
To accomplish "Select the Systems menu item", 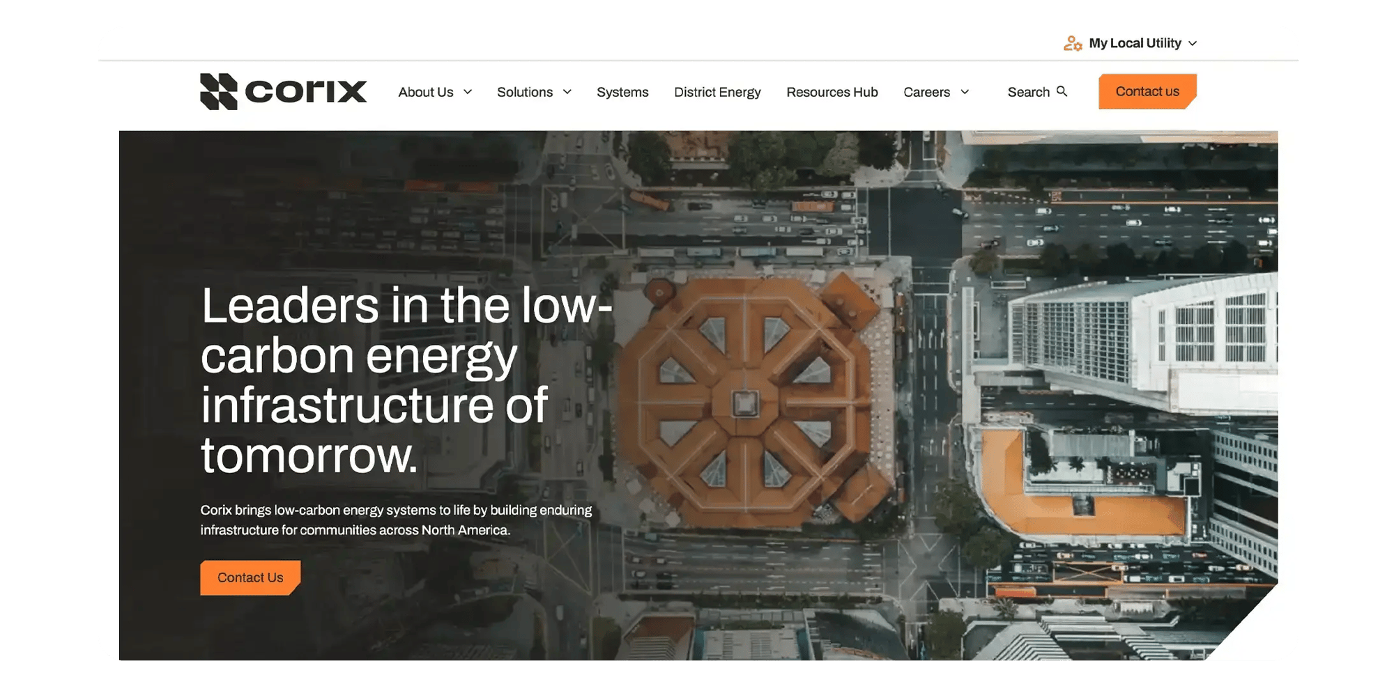I will point(622,91).
